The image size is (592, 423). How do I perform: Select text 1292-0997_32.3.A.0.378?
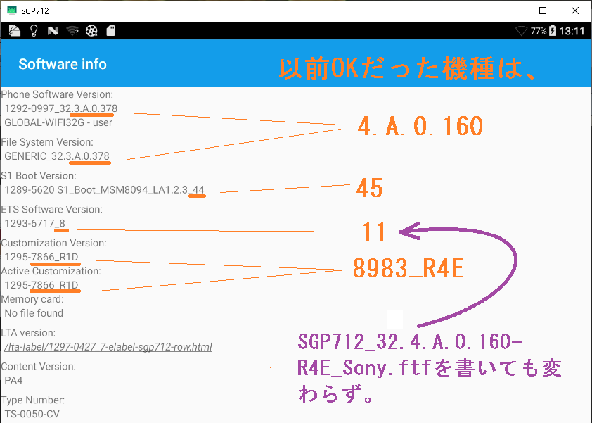[x=60, y=108]
